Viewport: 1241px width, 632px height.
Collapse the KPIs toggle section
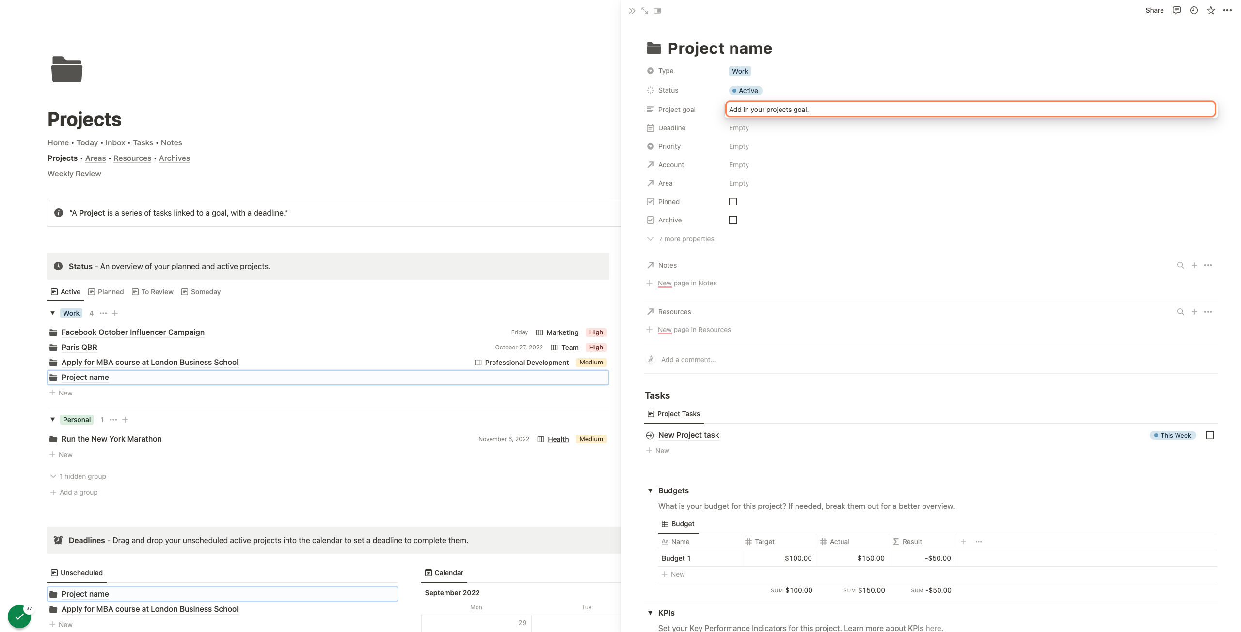click(x=651, y=613)
